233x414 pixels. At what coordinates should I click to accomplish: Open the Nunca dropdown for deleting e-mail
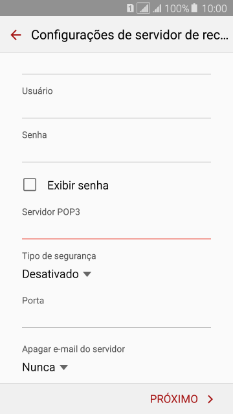click(x=45, y=367)
